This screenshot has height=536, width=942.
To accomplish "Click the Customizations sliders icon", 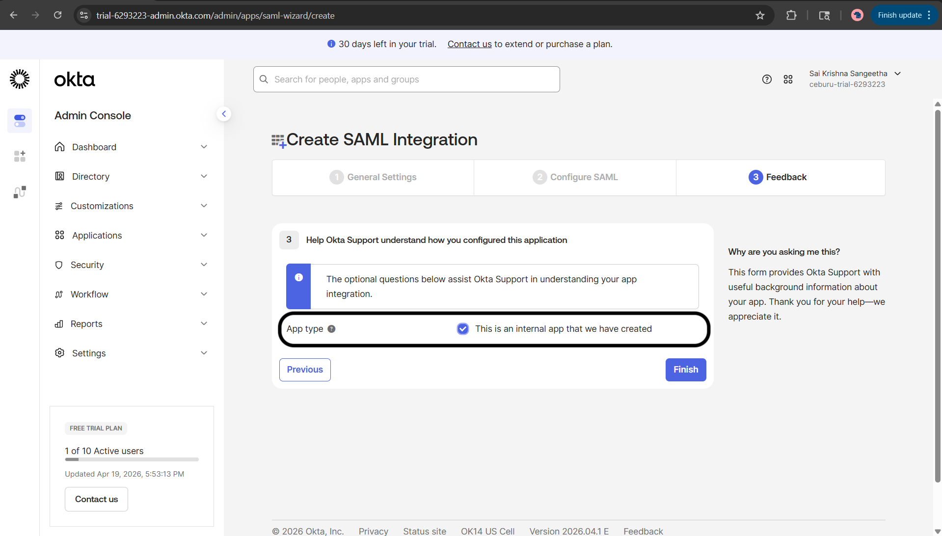I will point(59,206).
